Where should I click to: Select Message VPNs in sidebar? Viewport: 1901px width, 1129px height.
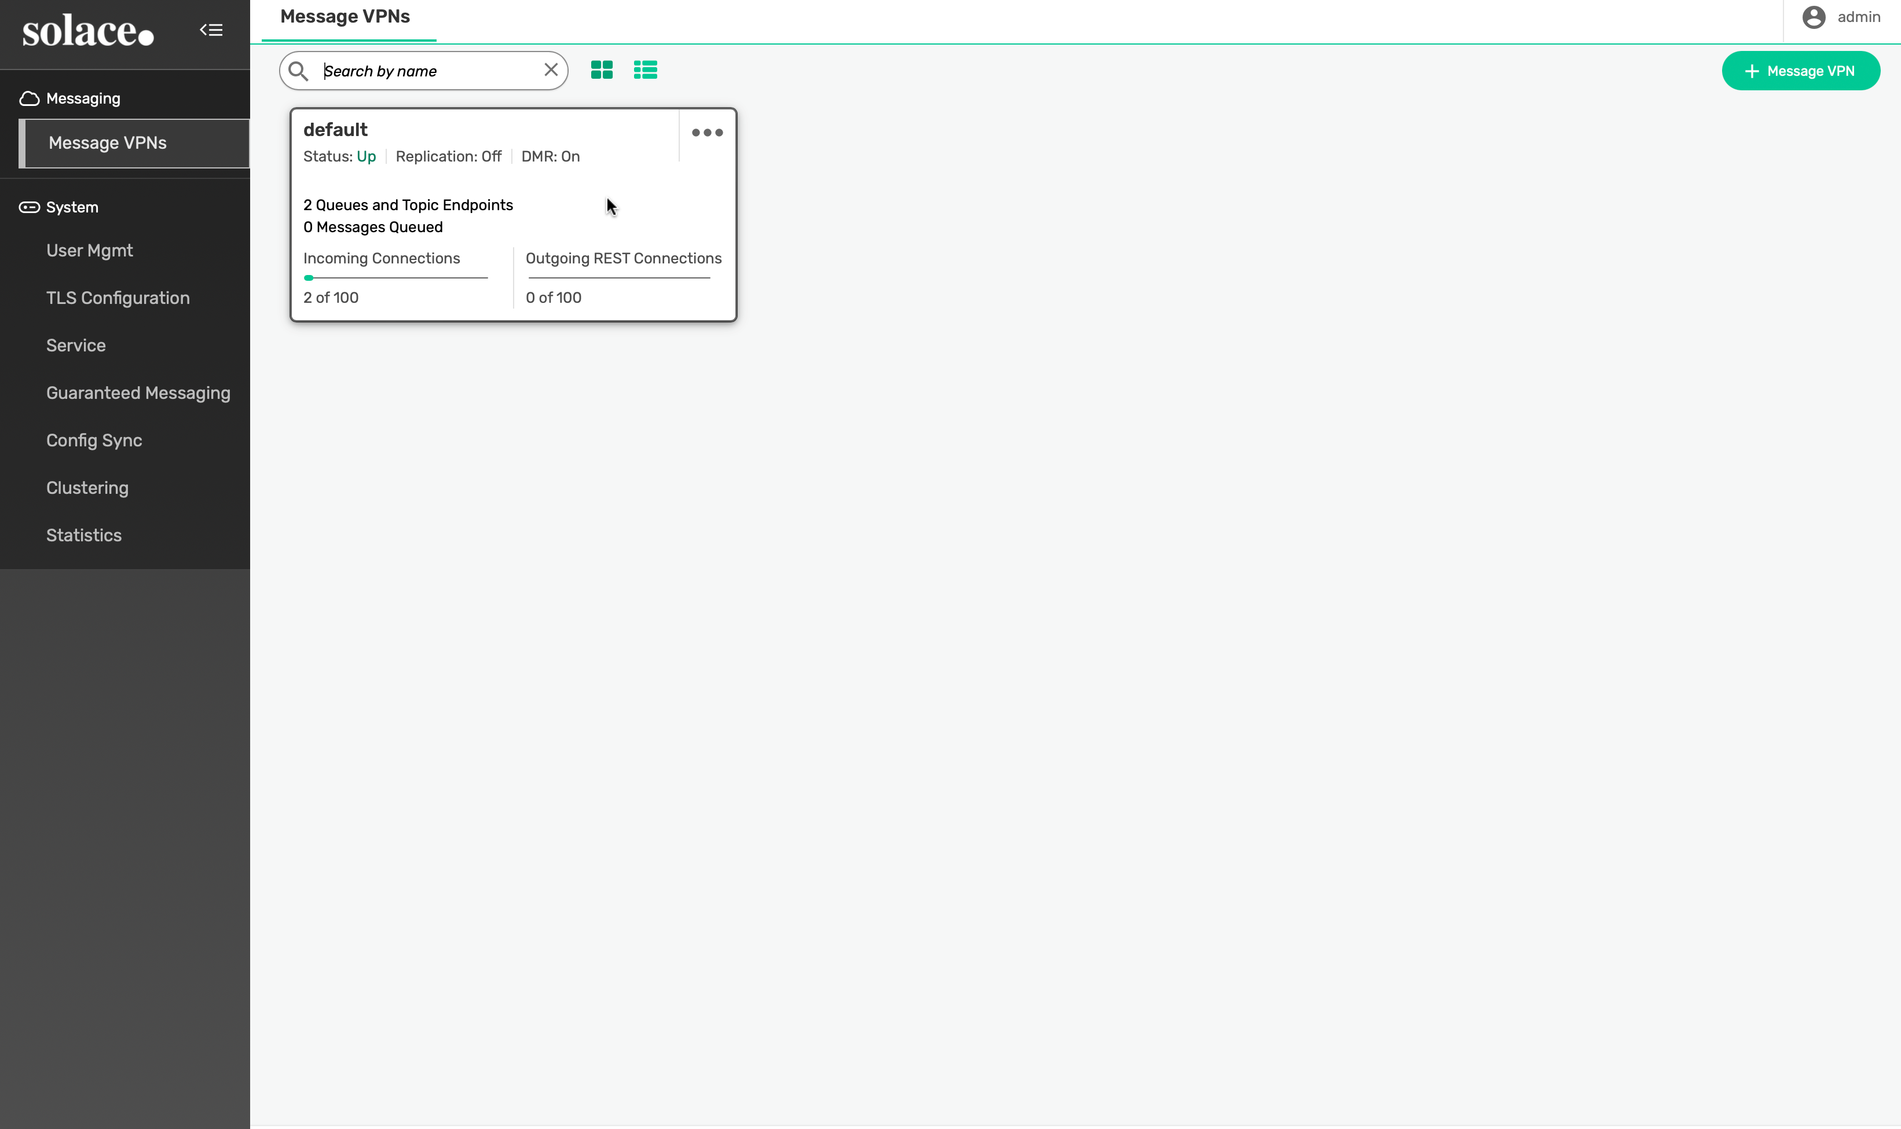pyautogui.click(x=108, y=143)
